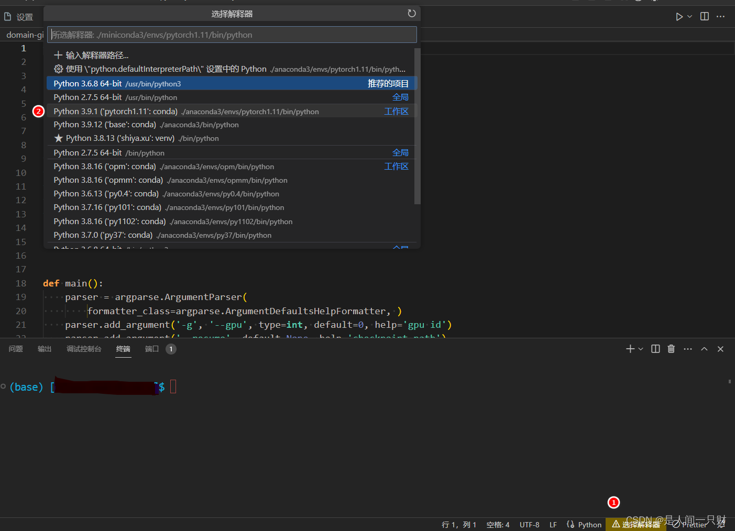The width and height of the screenshot is (735, 531).
Task: Focus the interpreter path search field
Action: pos(232,35)
